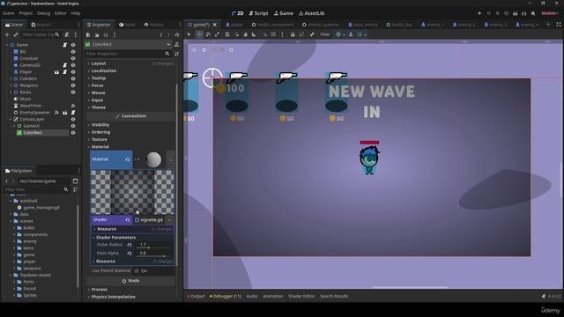This screenshot has width=564, height=317.
Task: Run project with play button
Action: (x=479, y=13)
